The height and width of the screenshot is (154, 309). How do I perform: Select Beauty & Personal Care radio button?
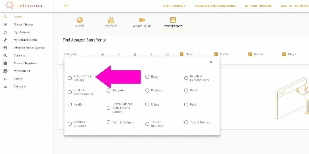coord(186,78)
